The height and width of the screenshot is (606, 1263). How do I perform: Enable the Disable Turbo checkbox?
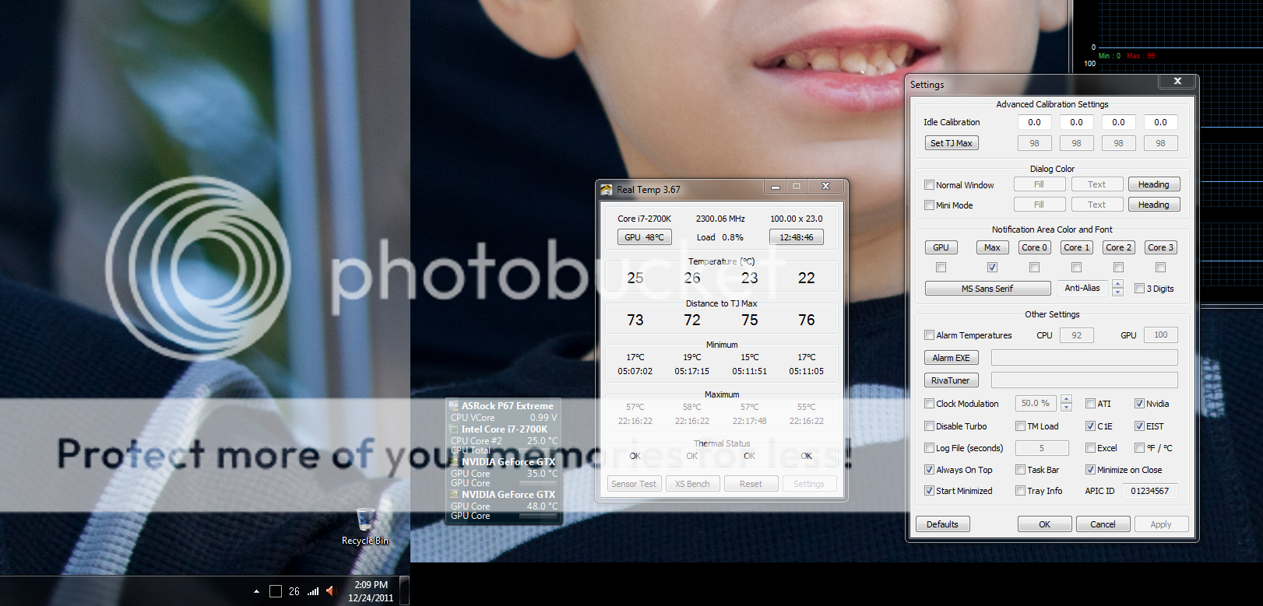tap(929, 426)
